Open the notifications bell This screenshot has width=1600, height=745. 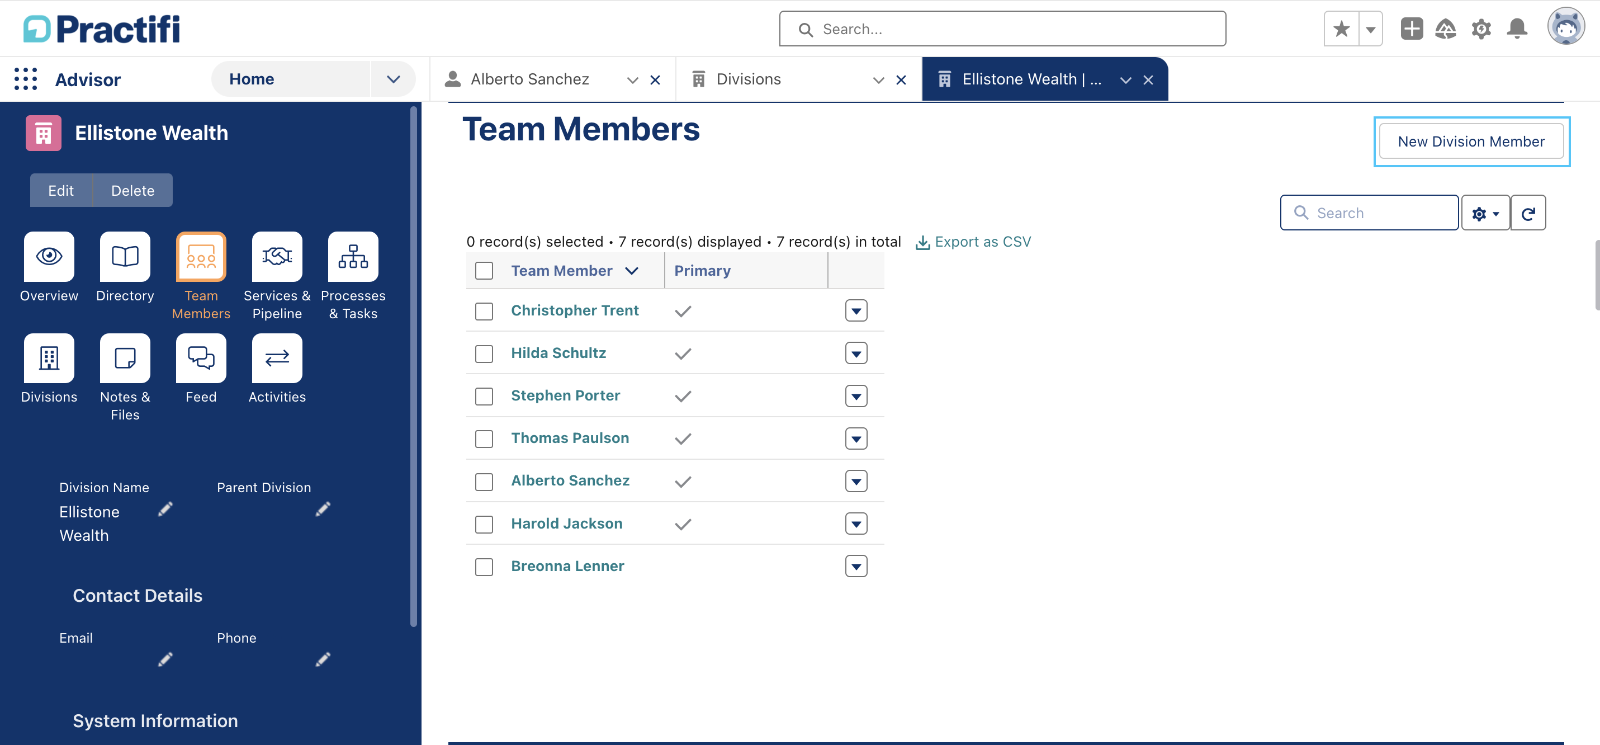pyautogui.click(x=1517, y=29)
